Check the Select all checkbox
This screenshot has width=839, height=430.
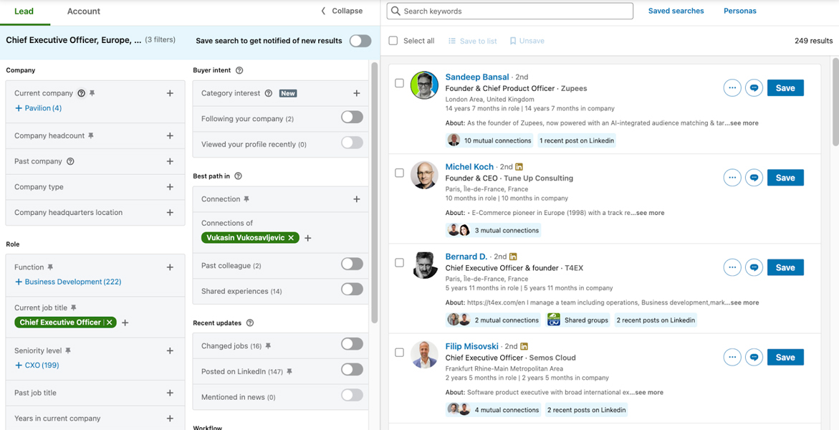pos(393,40)
